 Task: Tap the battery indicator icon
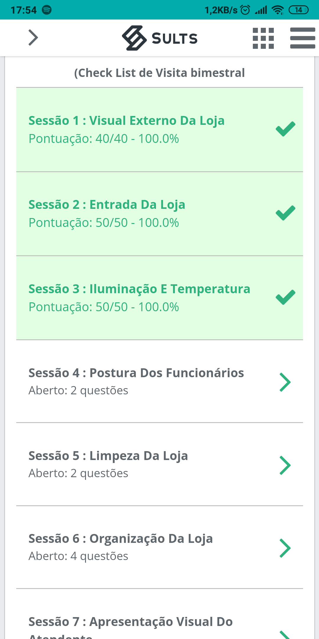298,10
